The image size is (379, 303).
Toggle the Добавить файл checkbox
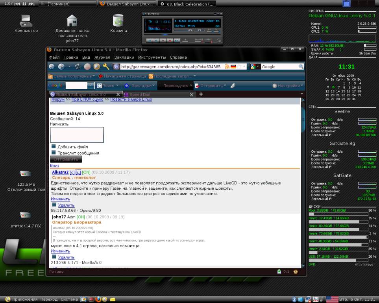click(x=54, y=146)
